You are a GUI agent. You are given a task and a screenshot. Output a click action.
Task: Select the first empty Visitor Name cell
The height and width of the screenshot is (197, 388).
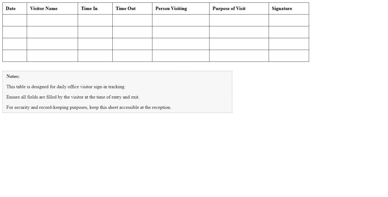tap(52, 20)
